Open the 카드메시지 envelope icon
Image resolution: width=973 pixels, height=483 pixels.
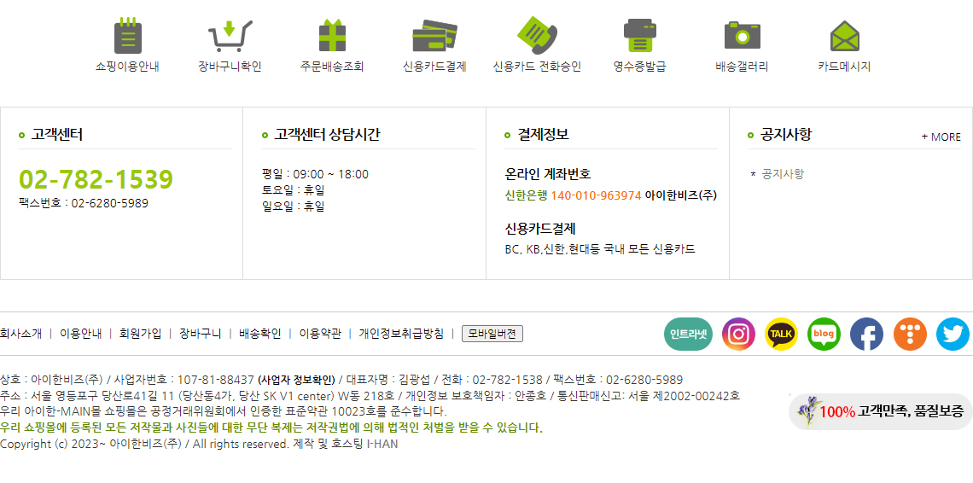pos(845,36)
